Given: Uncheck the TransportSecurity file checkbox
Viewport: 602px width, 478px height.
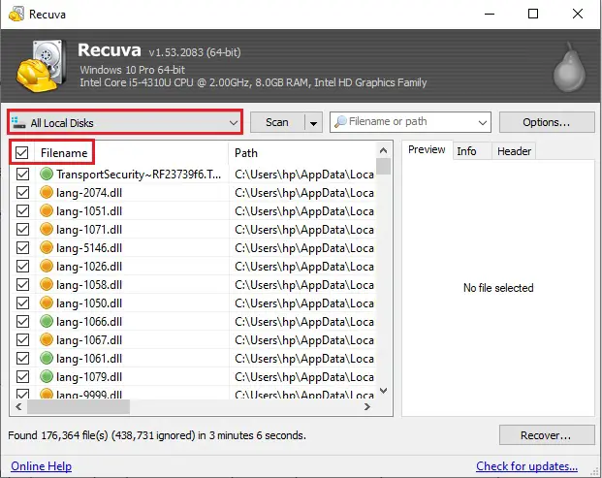Looking at the screenshot, I should click(22, 174).
